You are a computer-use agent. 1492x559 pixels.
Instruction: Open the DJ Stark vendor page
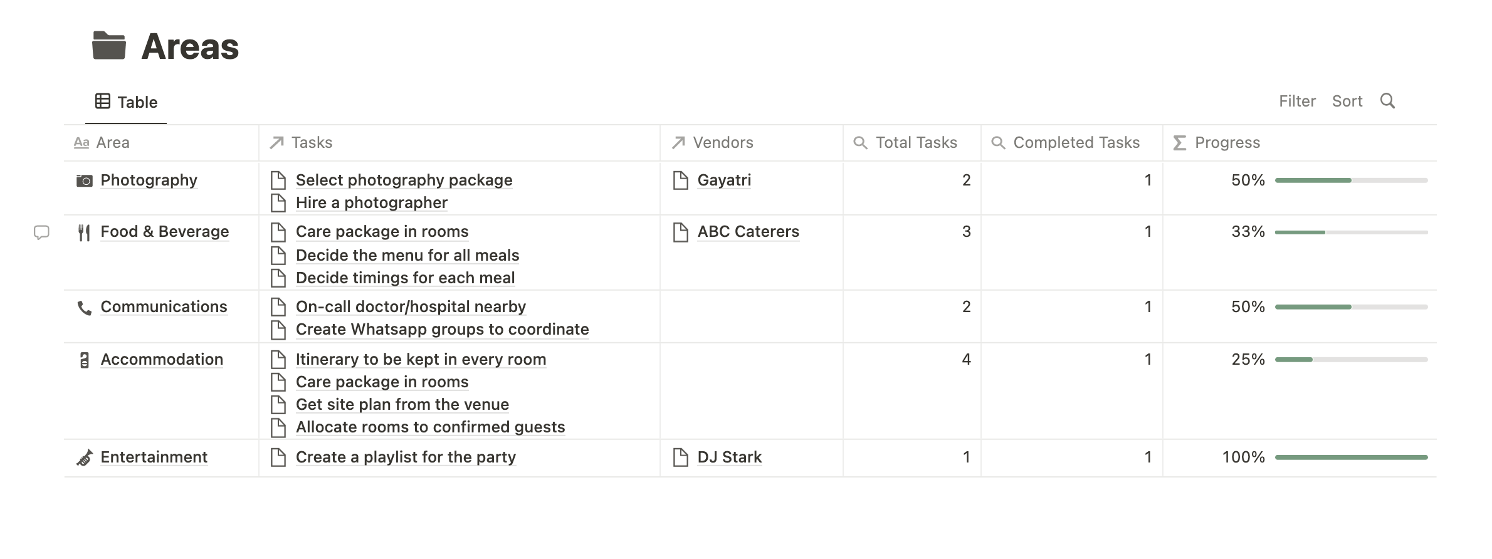coord(730,457)
